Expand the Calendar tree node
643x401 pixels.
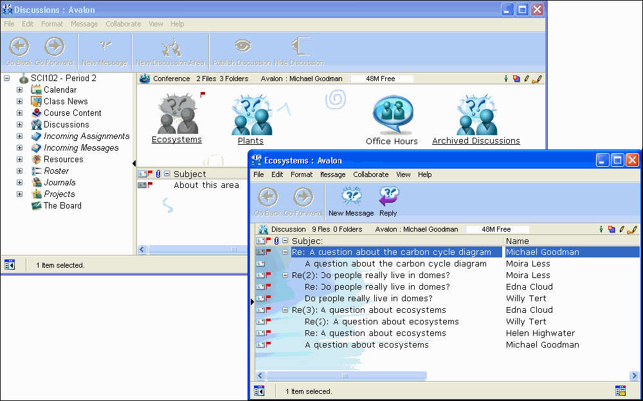point(19,90)
